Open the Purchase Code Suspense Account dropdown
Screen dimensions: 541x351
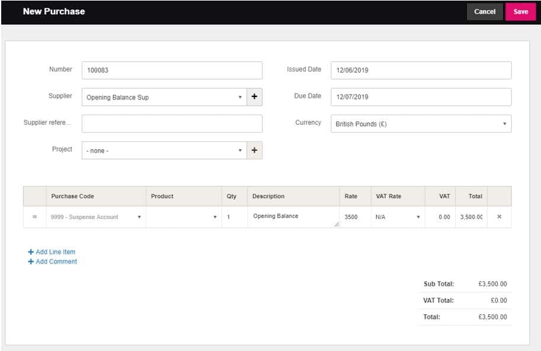pos(96,217)
